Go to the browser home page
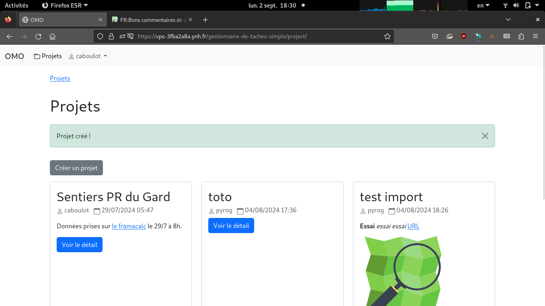This screenshot has height=306, width=545. point(52,36)
